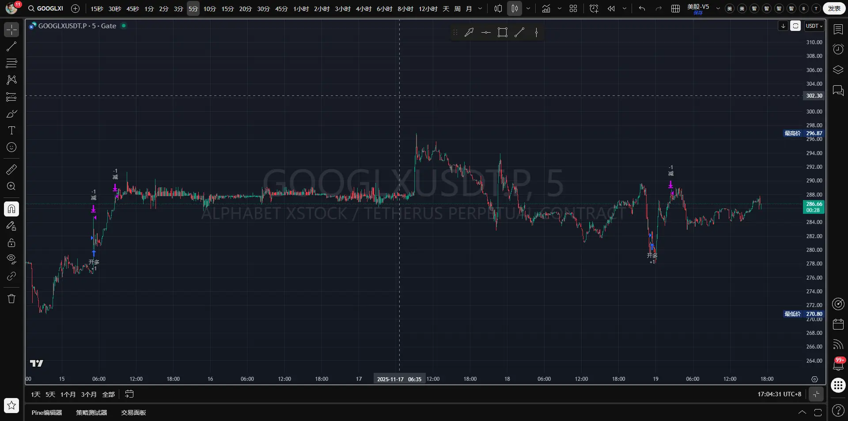Open the user profile avatar menu
The width and height of the screenshot is (848, 421).
[x=11, y=8]
